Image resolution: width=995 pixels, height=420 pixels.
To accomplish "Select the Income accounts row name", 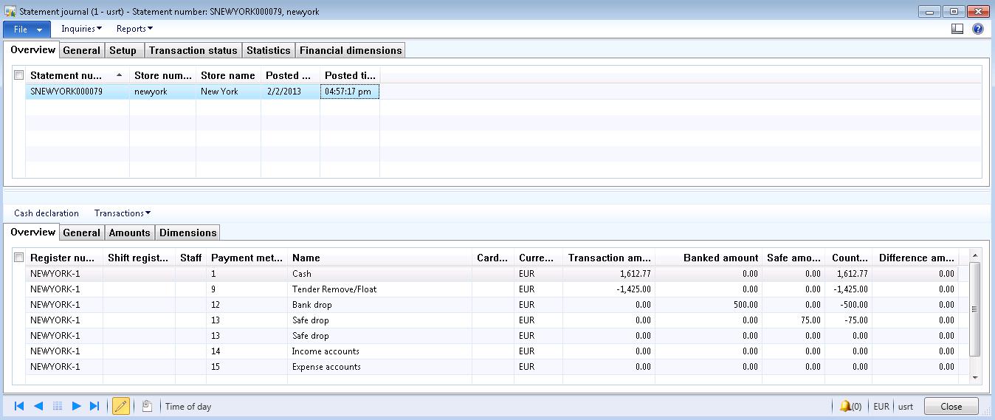I will 379,351.
